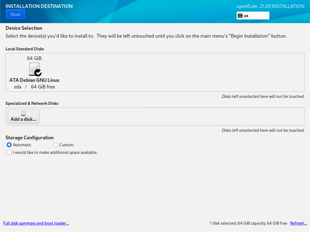Choose Custom storage configuration

(56, 145)
